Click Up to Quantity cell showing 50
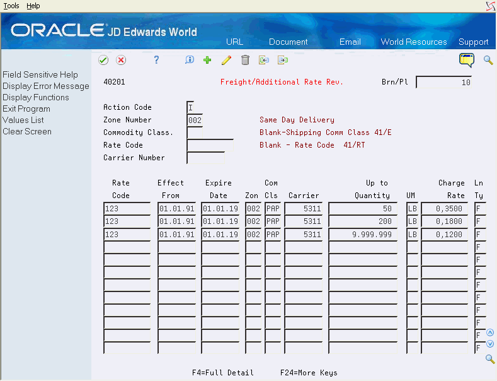This screenshot has height=381, width=497. pyautogui.click(x=363, y=209)
